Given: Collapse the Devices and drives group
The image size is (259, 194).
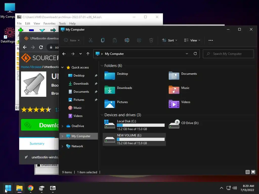Looking at the screenshot, I should point(102,115).
